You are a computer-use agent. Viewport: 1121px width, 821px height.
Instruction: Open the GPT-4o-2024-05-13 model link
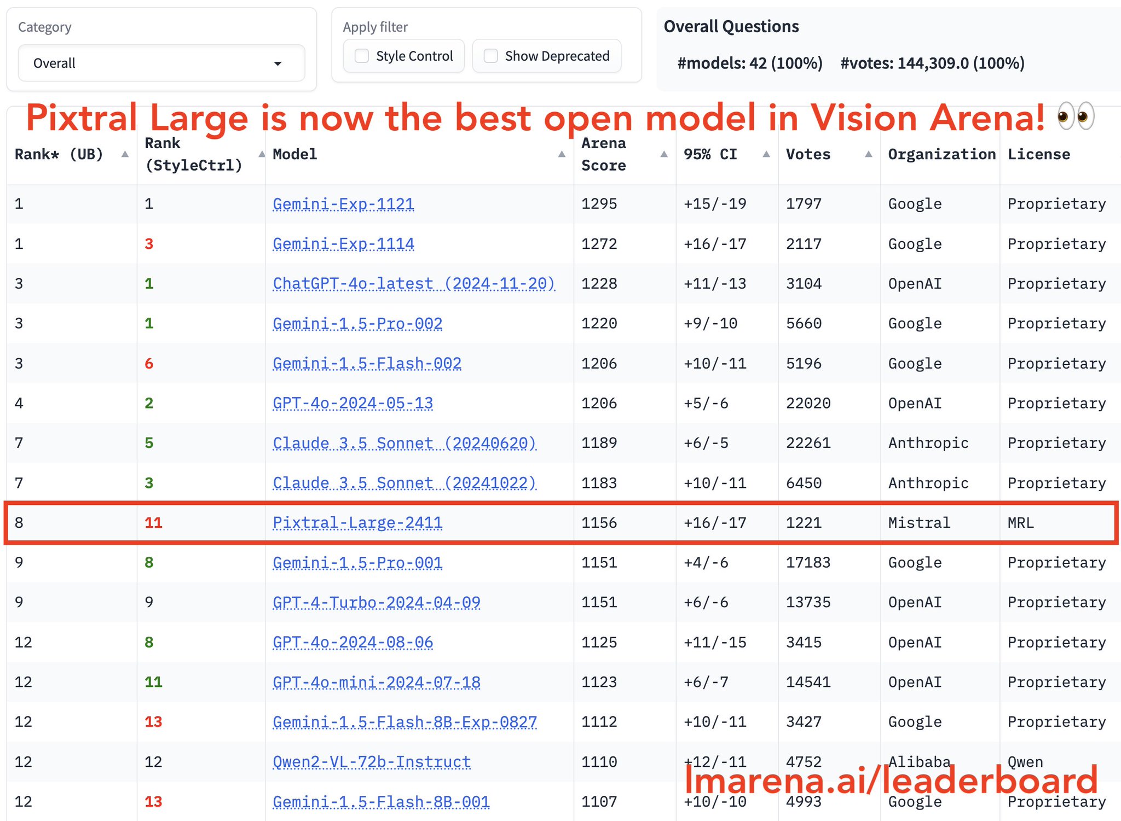click(353, 403)
